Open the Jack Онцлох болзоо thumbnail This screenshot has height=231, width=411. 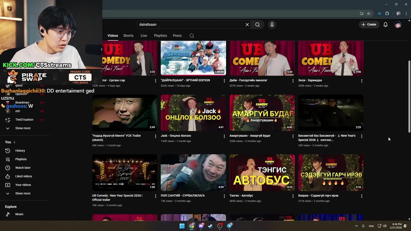[193, 113]
